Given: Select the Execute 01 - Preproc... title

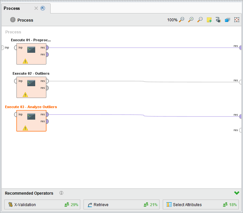Looking at the screenshot, I should click(31, 40).
